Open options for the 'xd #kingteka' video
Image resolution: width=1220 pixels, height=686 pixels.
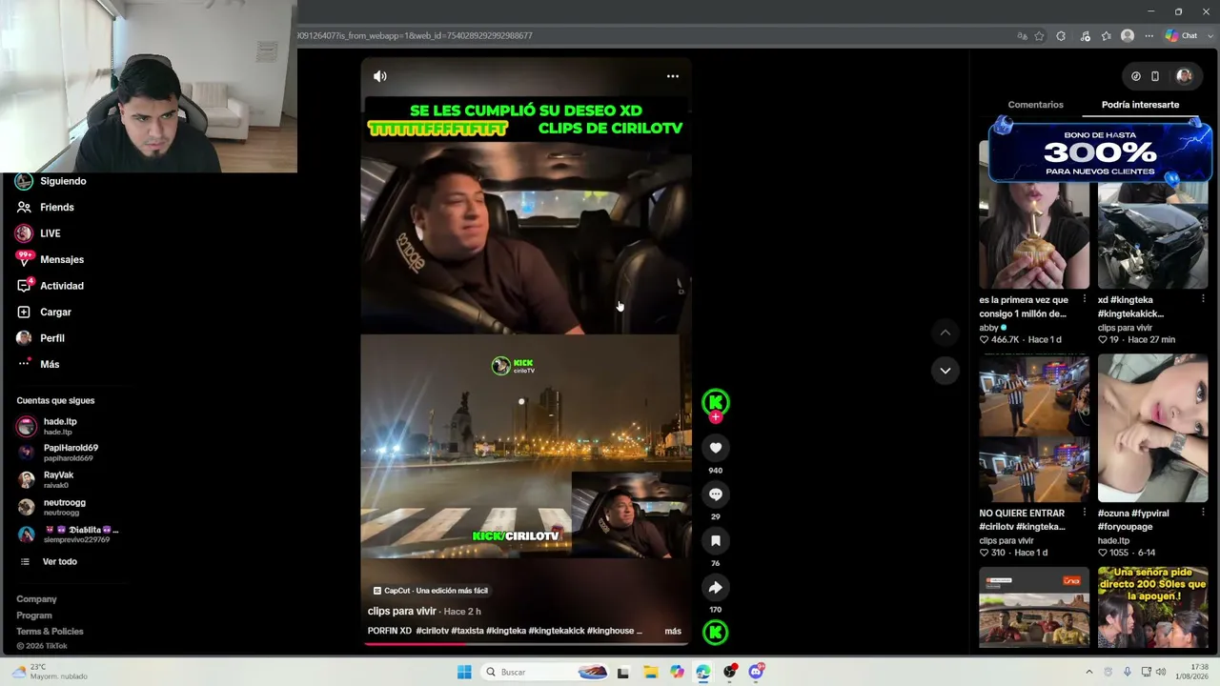tap(1203, 299)
